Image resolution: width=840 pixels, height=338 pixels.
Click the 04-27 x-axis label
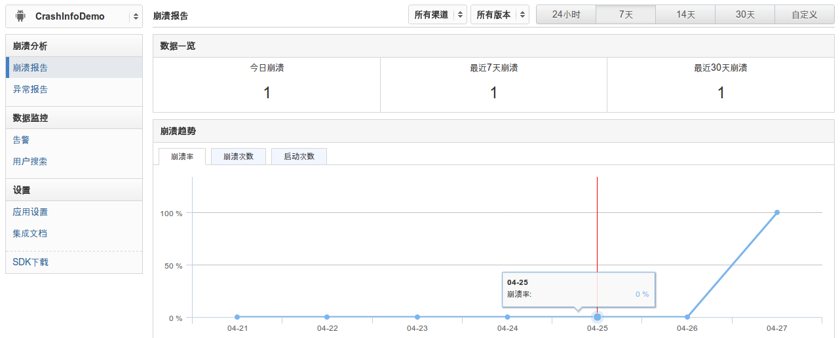coord(776,328)
